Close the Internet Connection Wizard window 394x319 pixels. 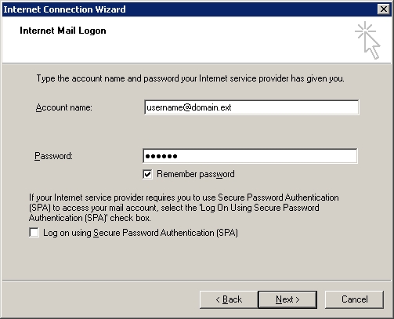point(384,9)
